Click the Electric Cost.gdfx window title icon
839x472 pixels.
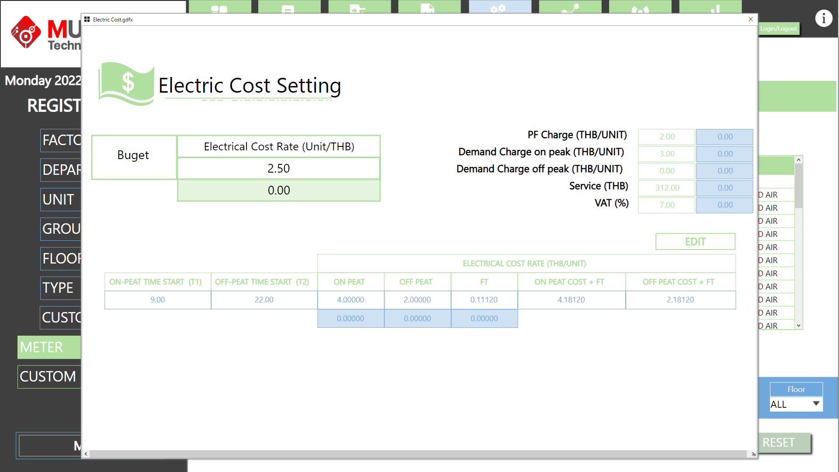(x=87, y=19)
